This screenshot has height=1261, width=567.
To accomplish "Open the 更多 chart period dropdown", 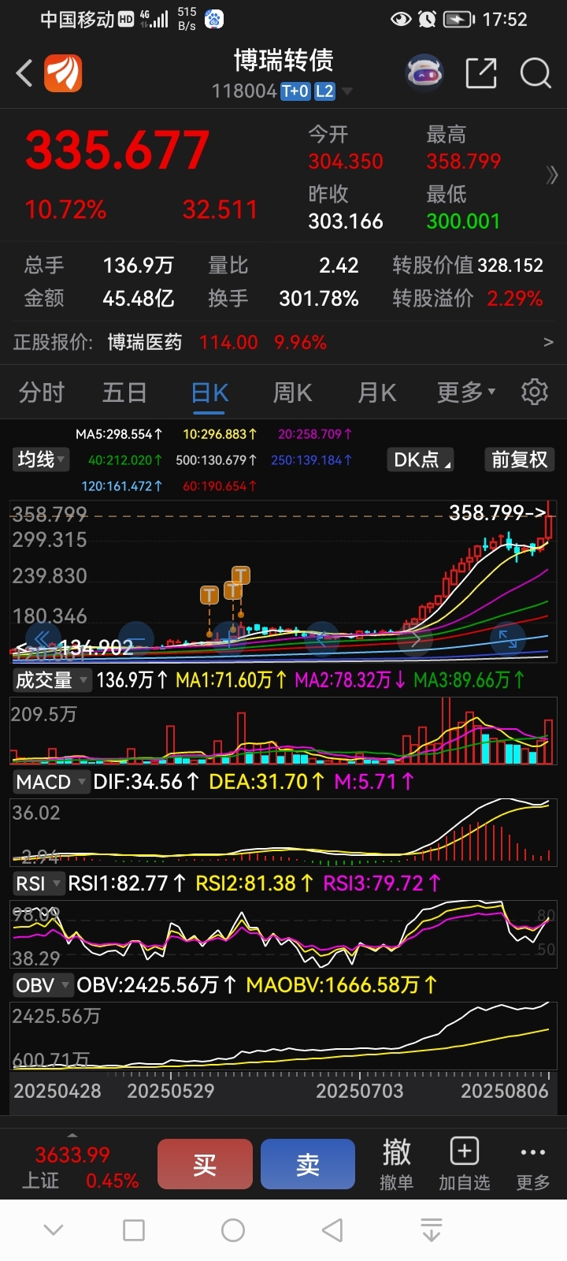I will click(466, 392).
